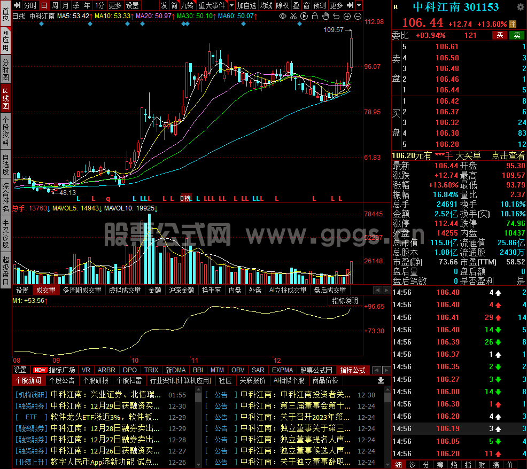Open 自选股 in left sidebar

point(6,165)
